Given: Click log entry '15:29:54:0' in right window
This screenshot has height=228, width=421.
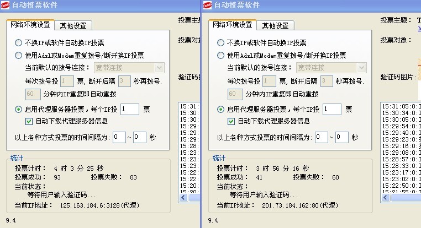Looking at the screenshot, I should click(402, 126).
